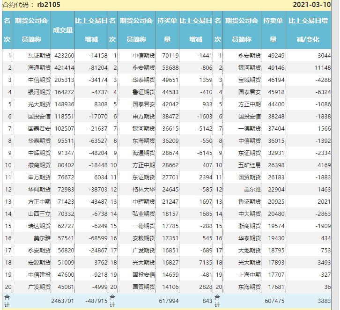Click total volume 2463701
Viewport: 340px width, 310px height.
(62, 301)
